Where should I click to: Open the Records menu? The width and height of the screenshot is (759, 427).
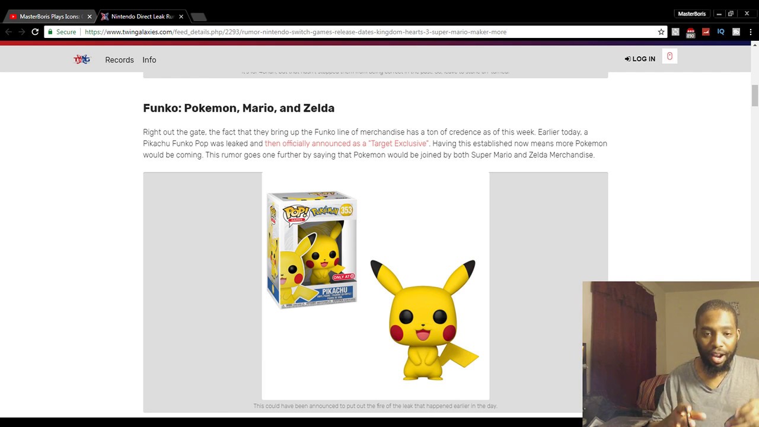(119, 60)
